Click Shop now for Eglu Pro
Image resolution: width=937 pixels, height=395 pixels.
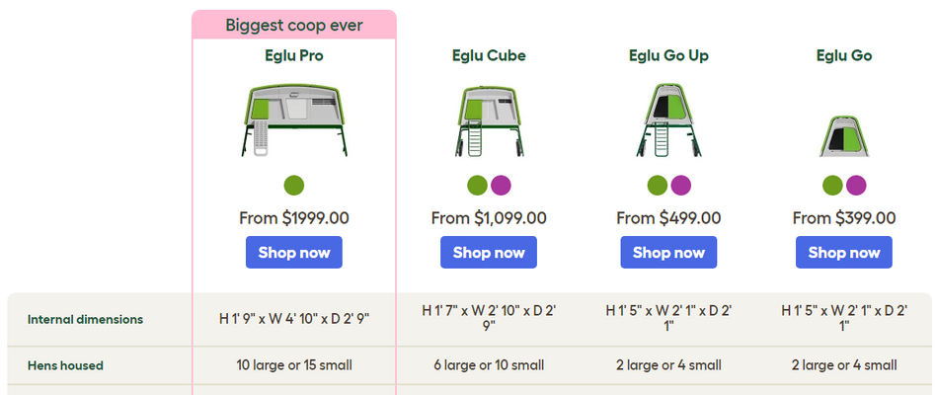(294, 252)
